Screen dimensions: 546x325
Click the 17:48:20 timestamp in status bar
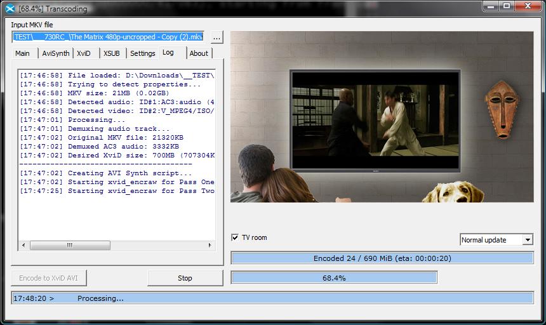point(30,298)
